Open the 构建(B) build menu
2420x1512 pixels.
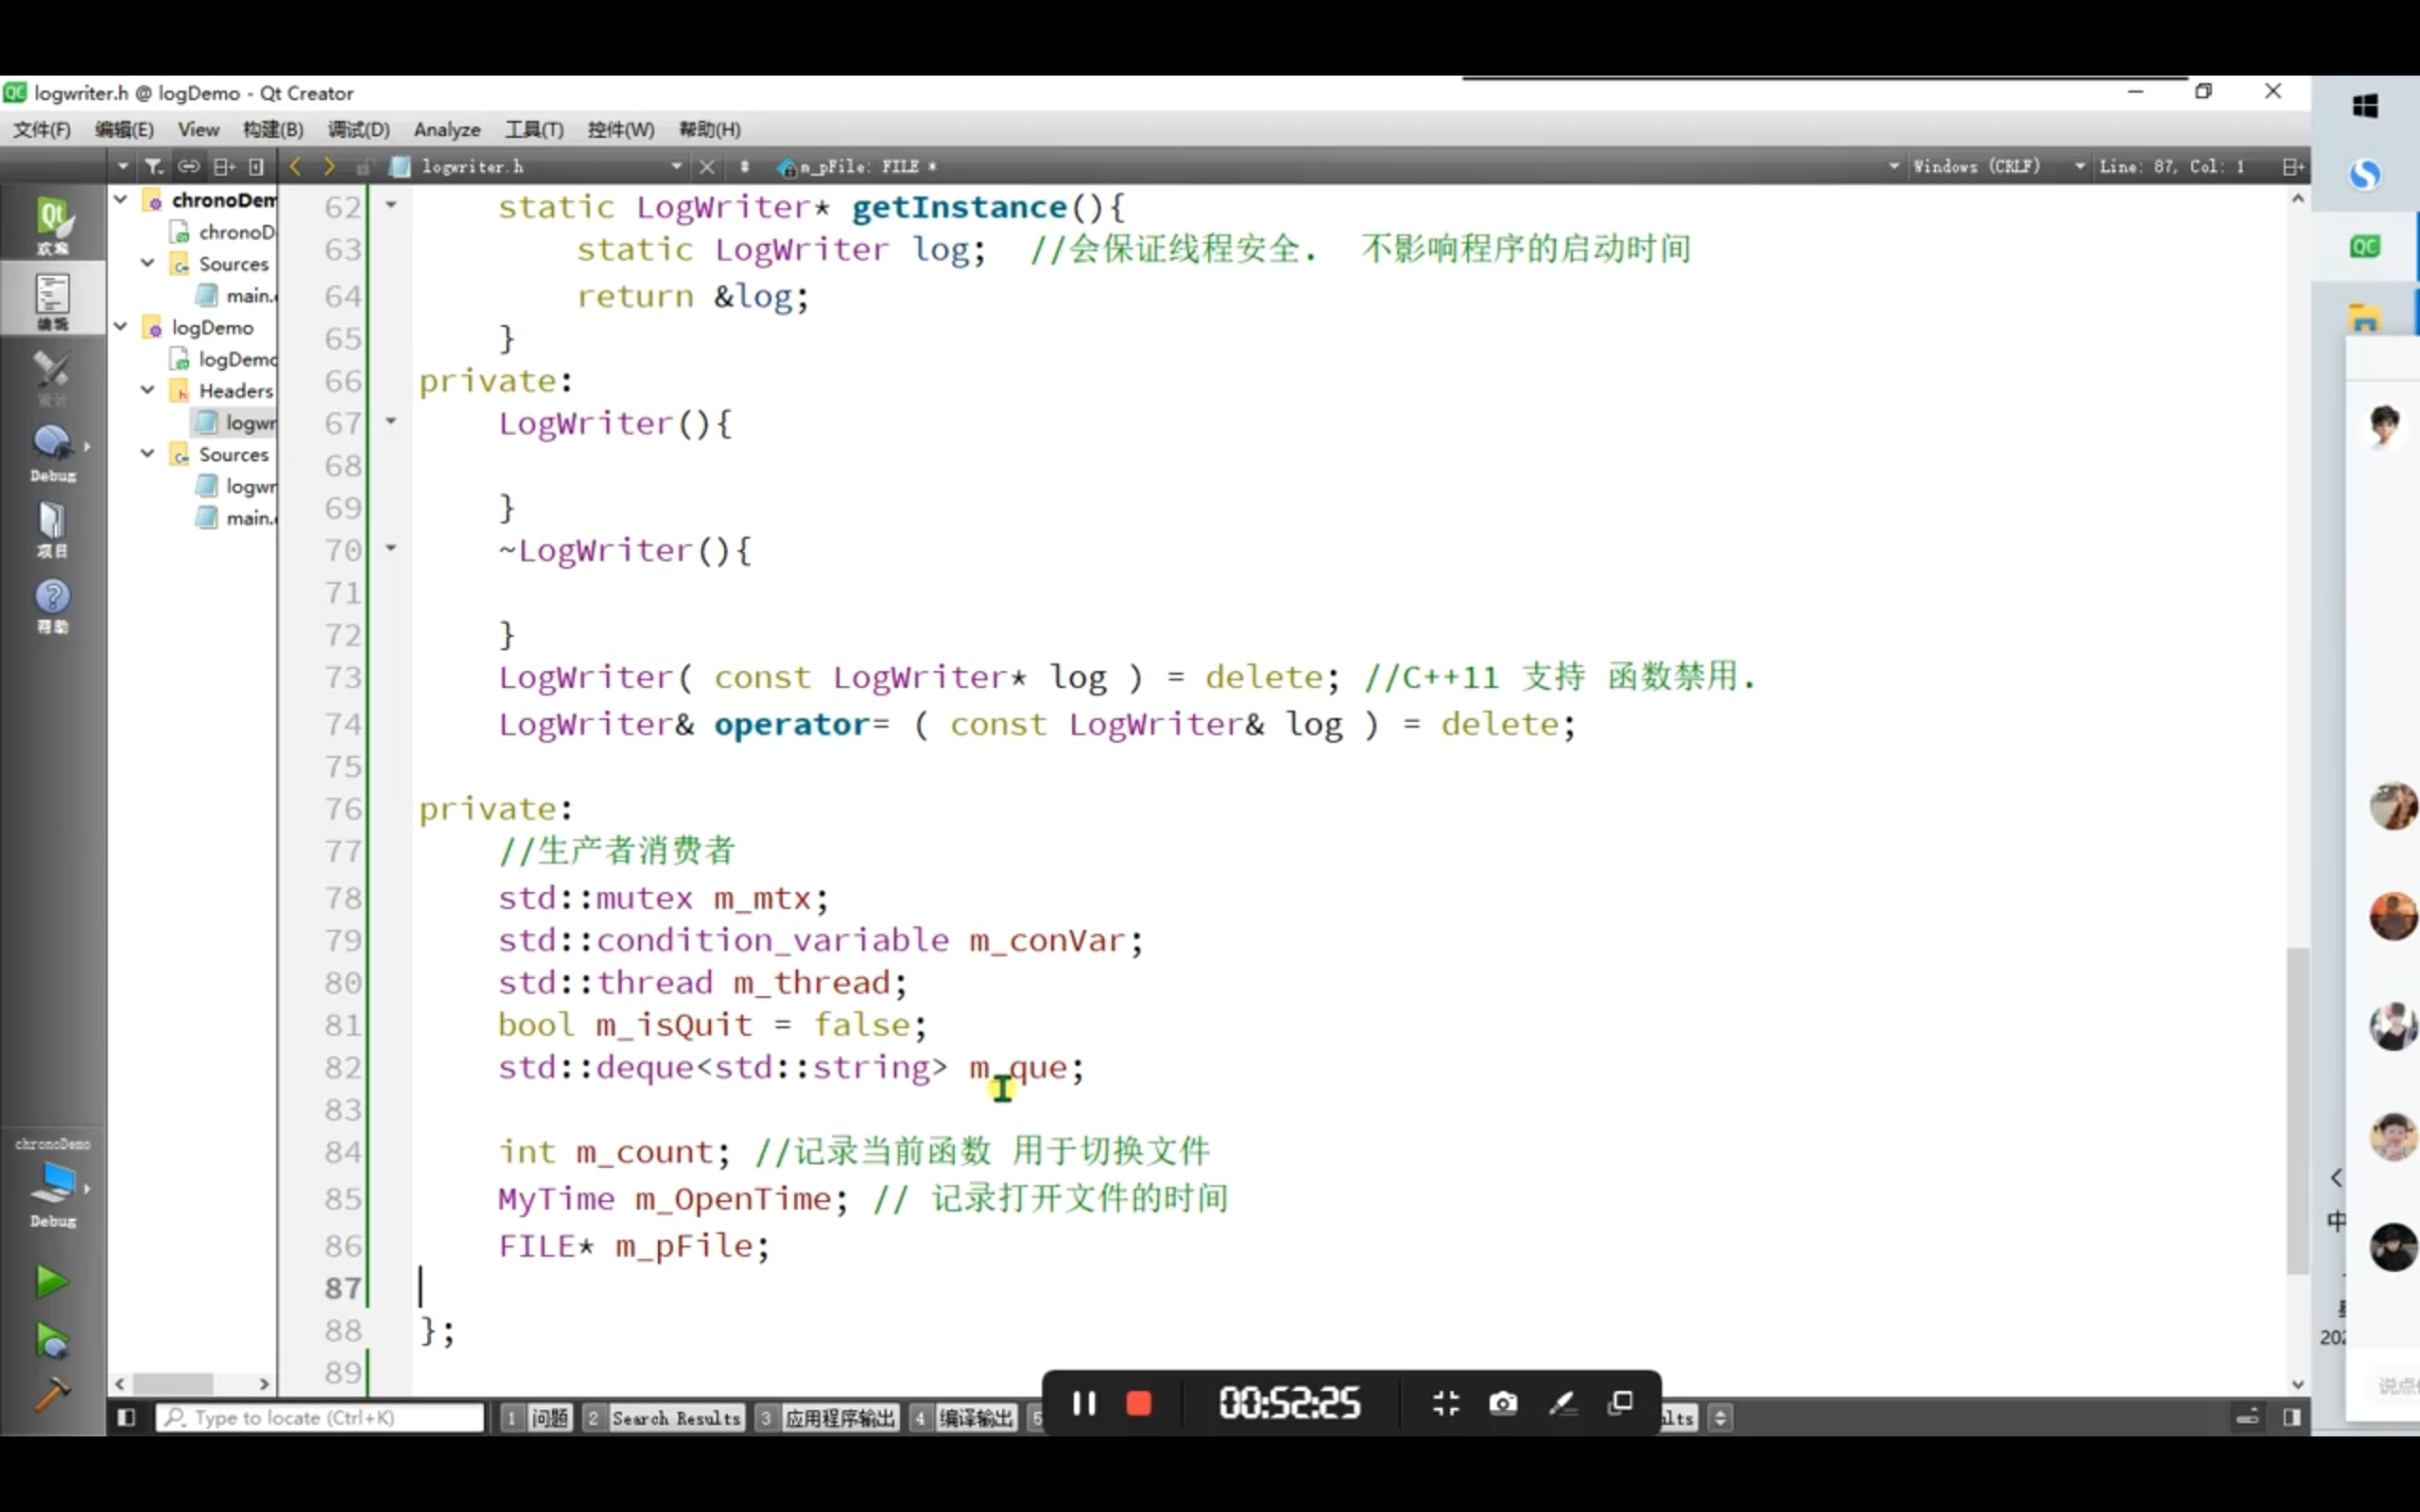pos(272,129)
